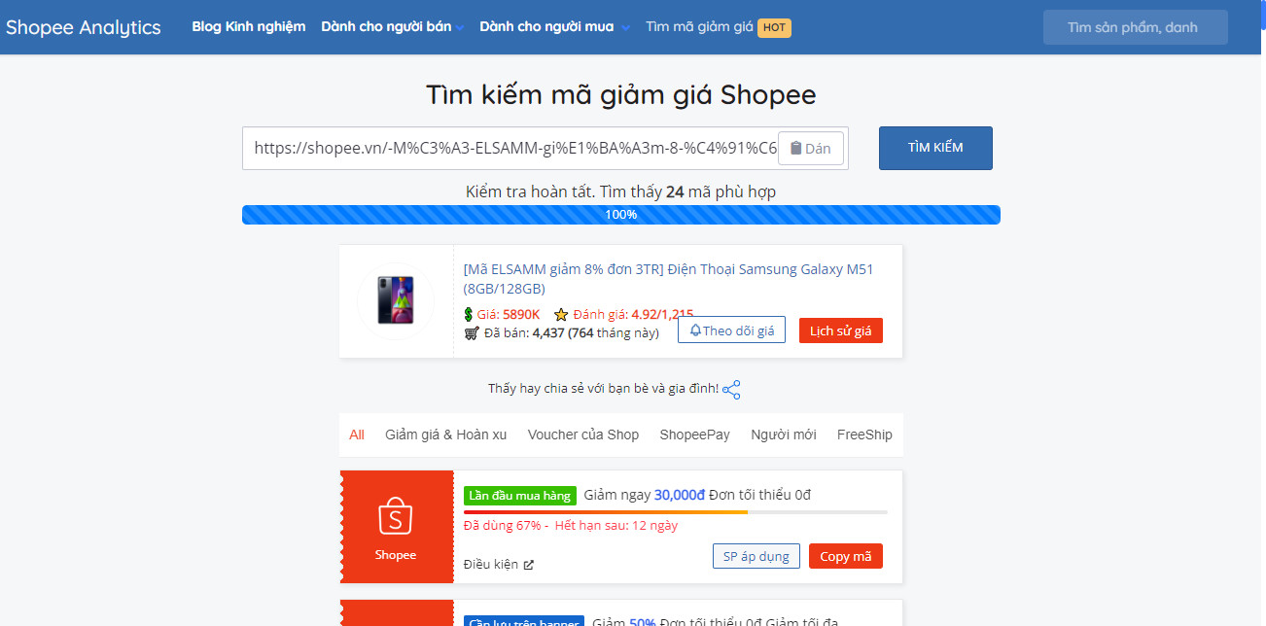
Task: Expand the Dành cho người mua dropdown
Action: (x=554, y=27)
